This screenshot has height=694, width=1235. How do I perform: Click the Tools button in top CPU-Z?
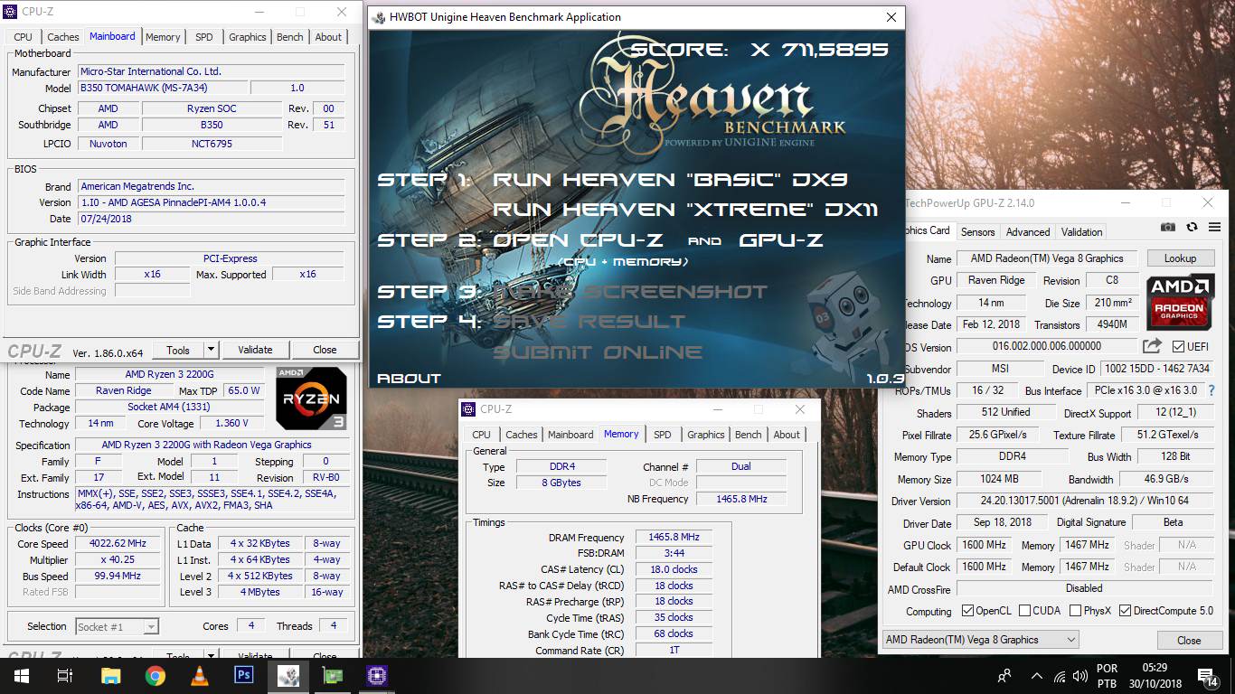[x=178, y=350]
